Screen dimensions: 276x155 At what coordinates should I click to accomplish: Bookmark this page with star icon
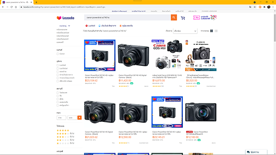255,7
